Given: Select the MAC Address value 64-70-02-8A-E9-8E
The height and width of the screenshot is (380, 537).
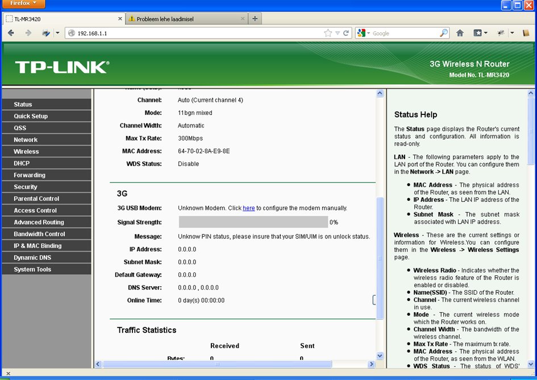Looking at the screenshot, I should [x=204, y=151].
